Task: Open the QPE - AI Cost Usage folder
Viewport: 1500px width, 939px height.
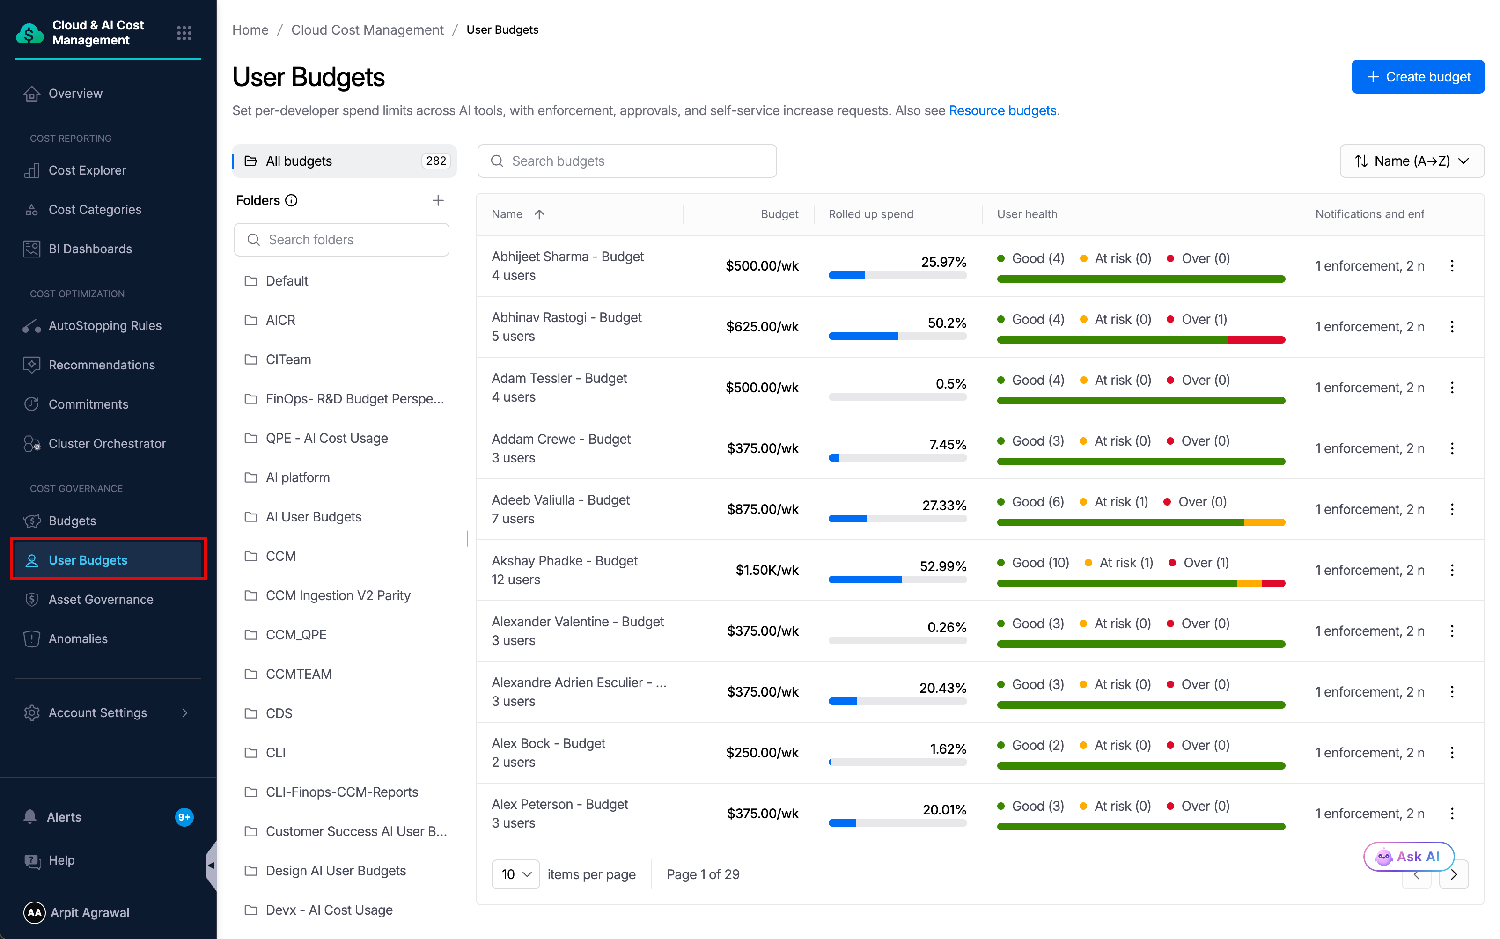Action: pyautogui.click(x=327, y=438)
